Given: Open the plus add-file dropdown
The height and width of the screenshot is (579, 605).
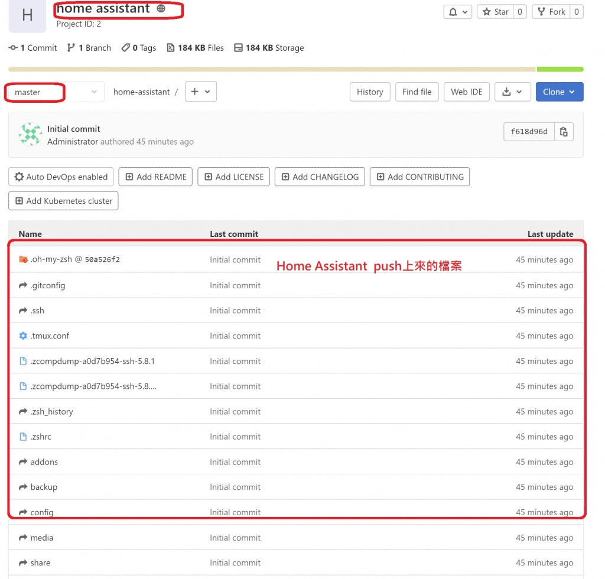Looking at the screenshot, I should (x=201, y=92).
